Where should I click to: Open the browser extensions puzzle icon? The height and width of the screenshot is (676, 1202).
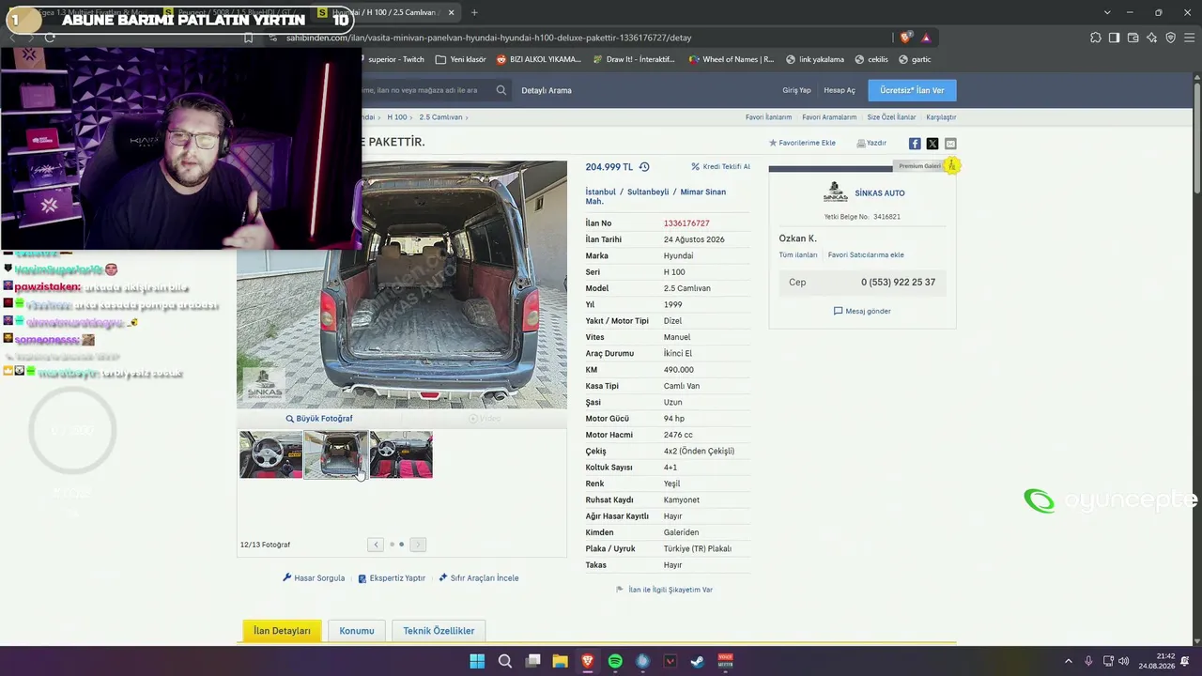pos(1096,38)
